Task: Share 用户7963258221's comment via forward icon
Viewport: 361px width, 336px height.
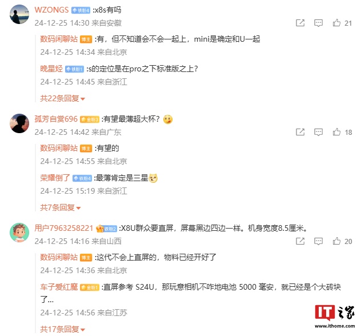Action: tap(300, 241)
